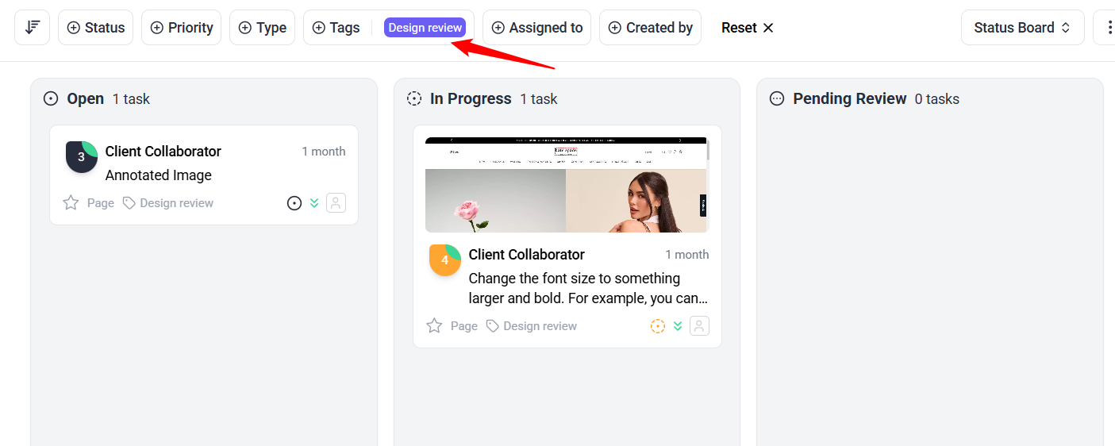Click the avatar badge numbered 3
The height and width of the screenshot is (446, 1115).
pos(81,156)
